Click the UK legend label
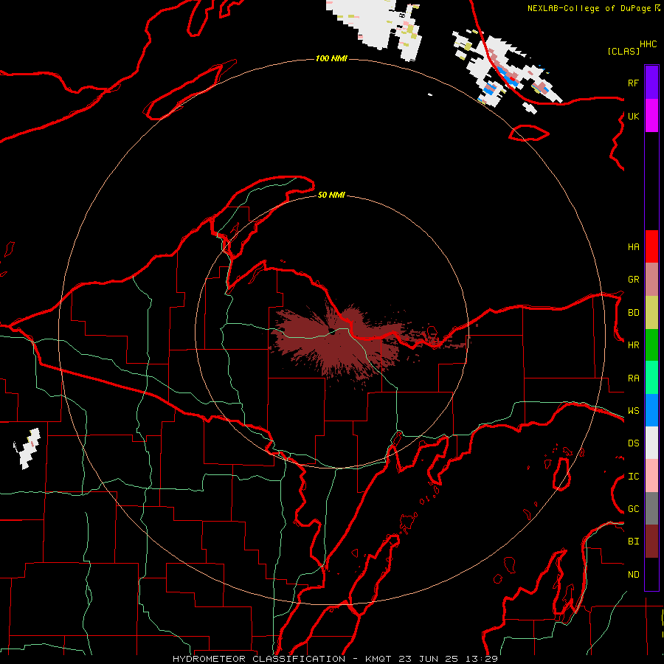The image size is (664, 664). coord(633,116)
